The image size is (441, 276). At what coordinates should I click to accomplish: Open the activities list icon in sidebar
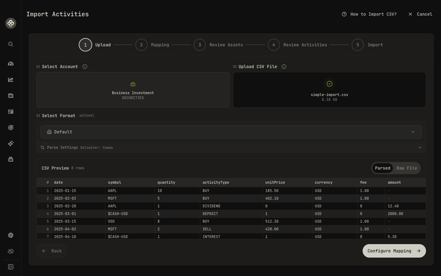[x=11, y=112]
